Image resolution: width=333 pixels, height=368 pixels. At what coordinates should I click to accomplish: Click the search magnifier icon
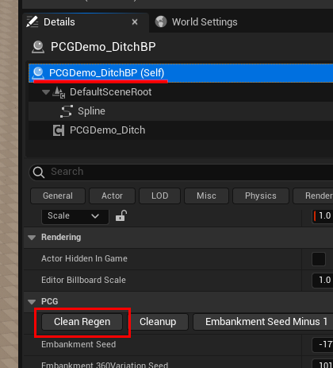pyautogui.click(x=39, y=172)
